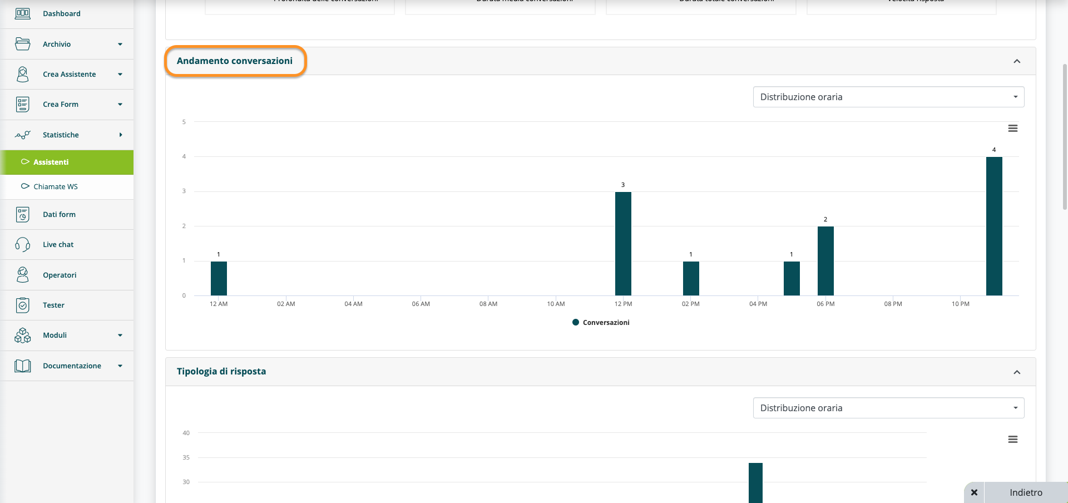1068x503 pixels.
Task: Expand the Documentazione submenu arrow
Action: 120,366
